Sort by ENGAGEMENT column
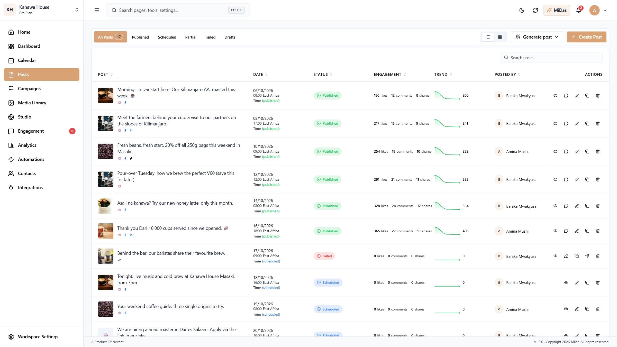The height and width of the screenshot is (347, 617). pyautogui.click(x=390, y=74)
